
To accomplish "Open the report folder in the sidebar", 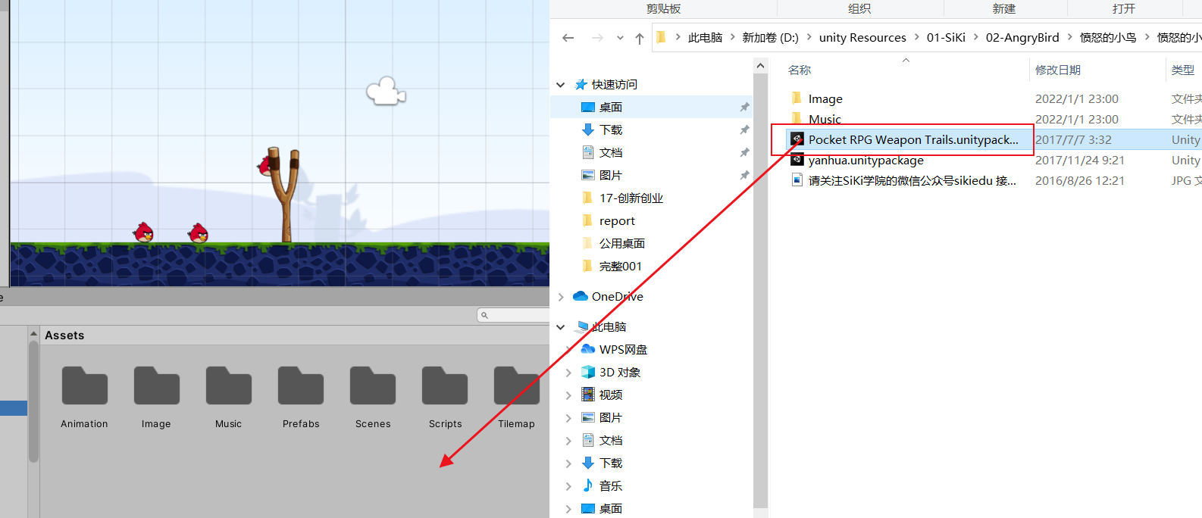I will tap(617, 221).
